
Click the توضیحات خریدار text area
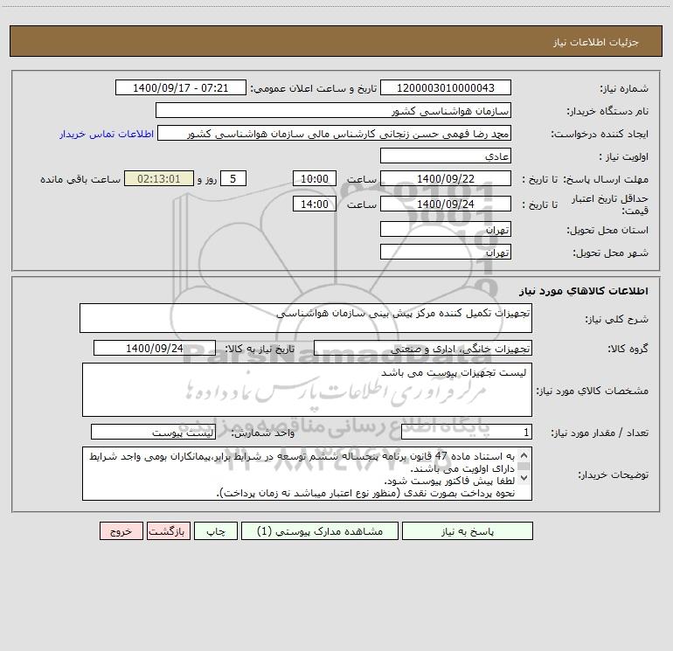(x=307, y=474)
